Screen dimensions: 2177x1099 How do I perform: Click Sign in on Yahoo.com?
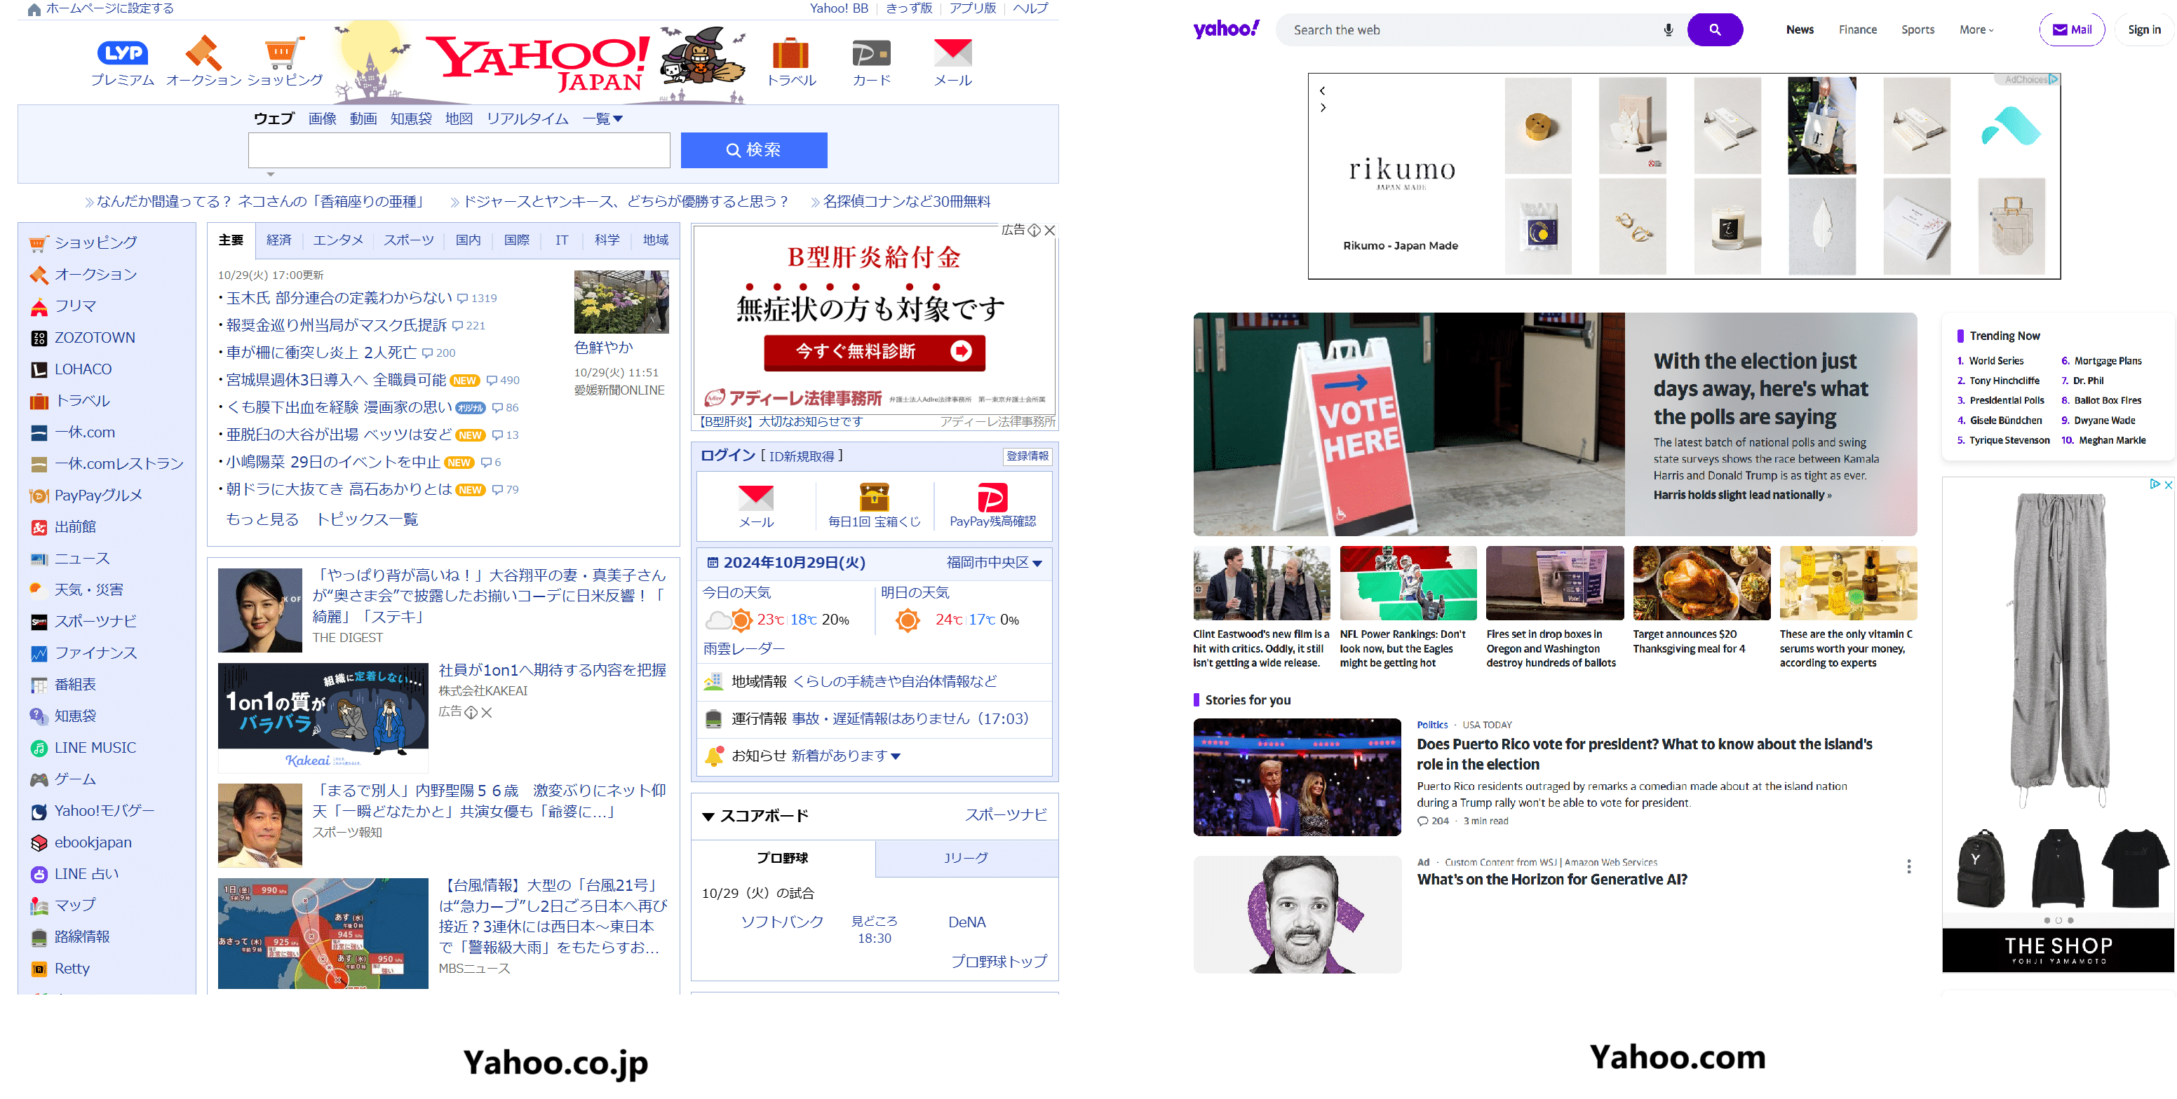[2144, 29]
